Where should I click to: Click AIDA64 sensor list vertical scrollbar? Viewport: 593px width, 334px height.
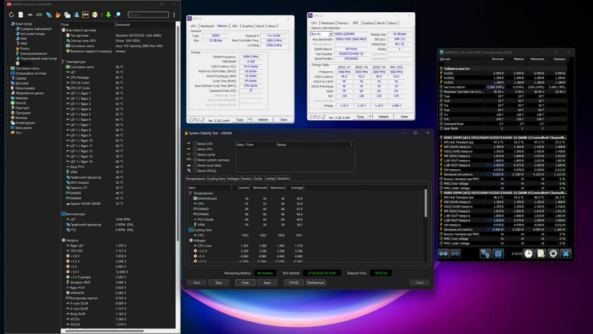(x=178, y=132)
